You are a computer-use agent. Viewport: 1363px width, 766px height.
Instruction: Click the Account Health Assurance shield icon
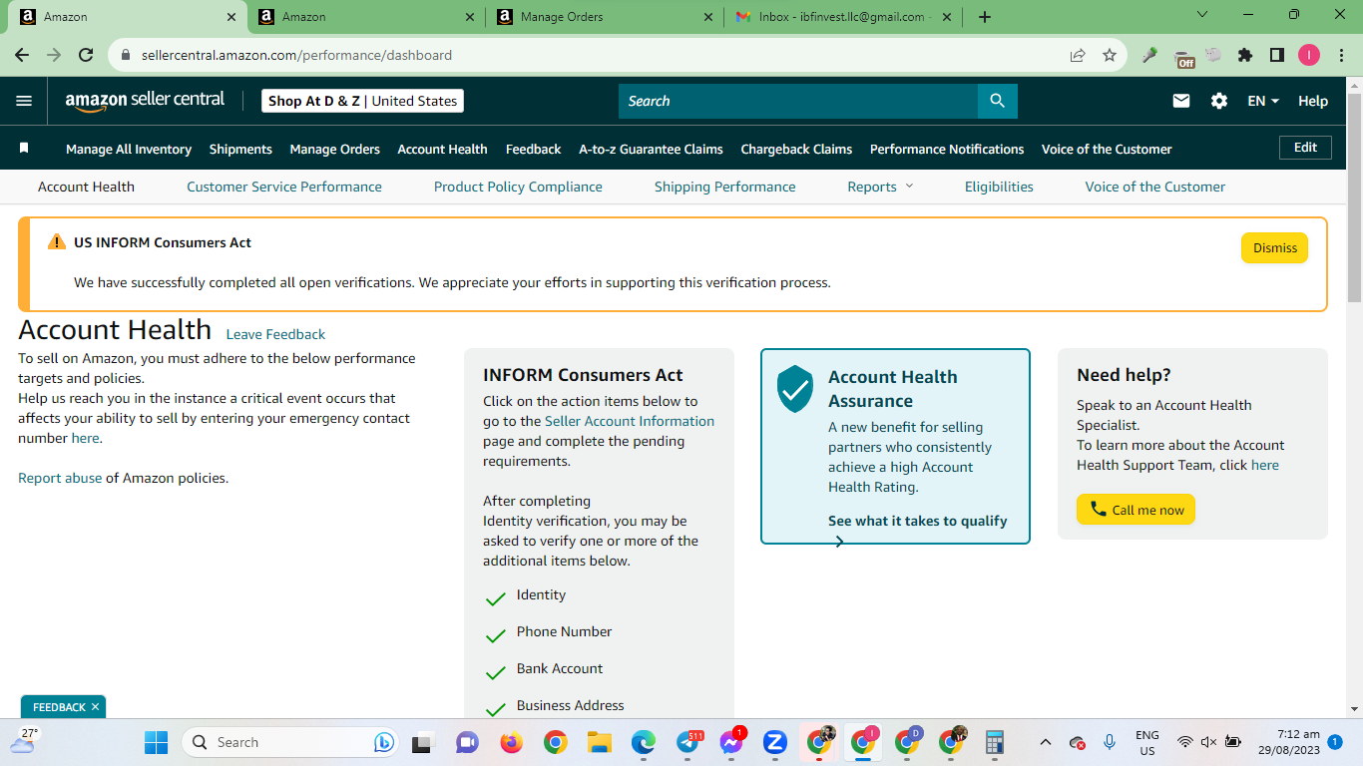(x=795, y=388)
